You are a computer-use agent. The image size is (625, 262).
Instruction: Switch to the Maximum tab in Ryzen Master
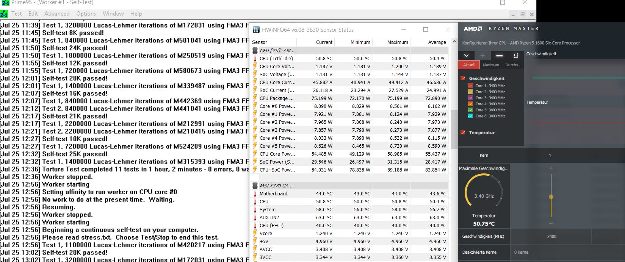(491, 65)
